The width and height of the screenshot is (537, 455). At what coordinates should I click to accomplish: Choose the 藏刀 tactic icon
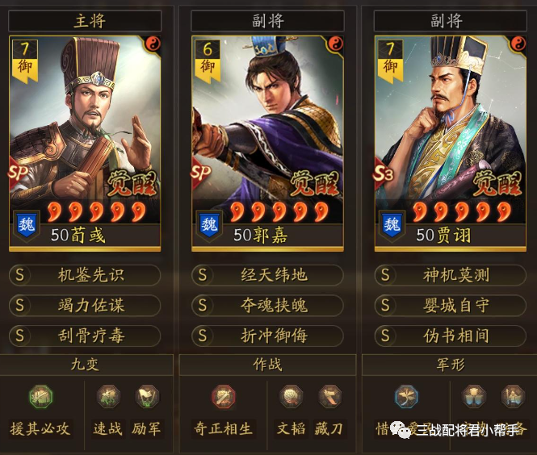[x=329, y=396]
